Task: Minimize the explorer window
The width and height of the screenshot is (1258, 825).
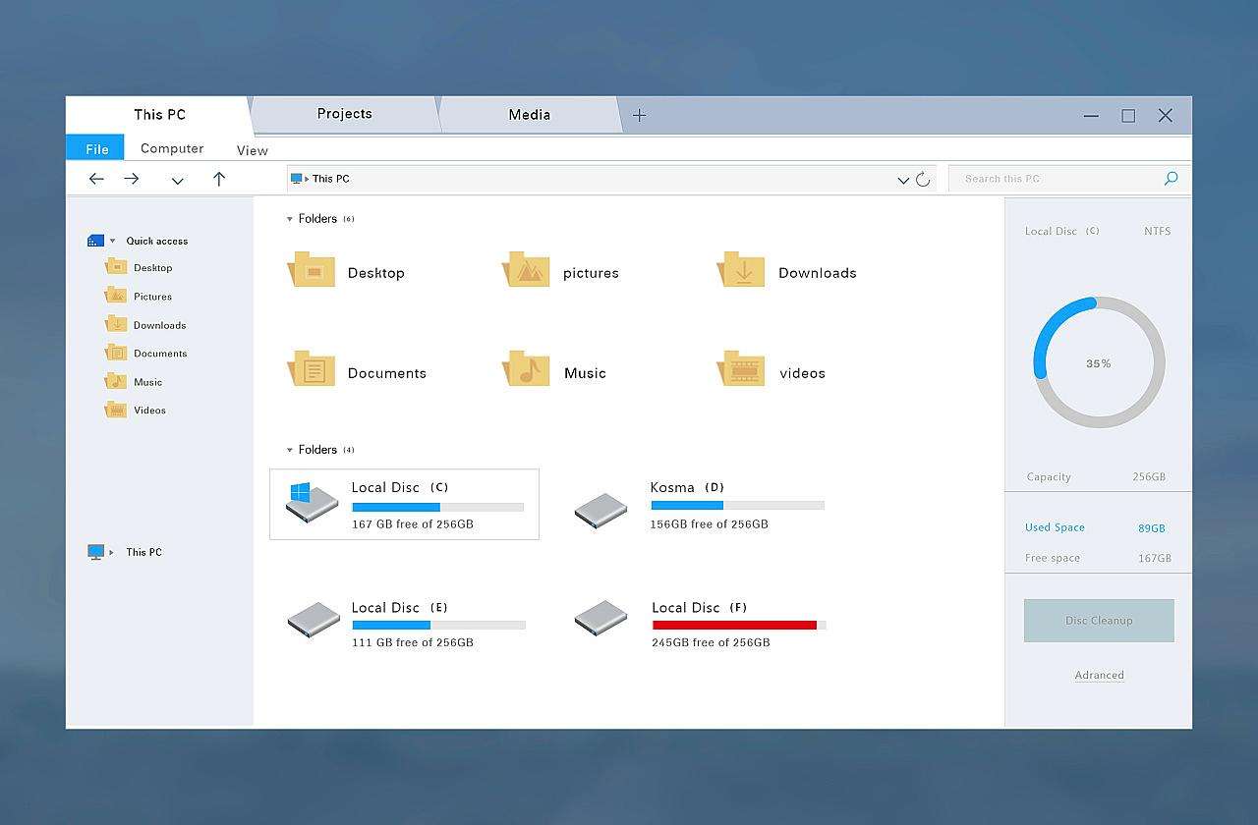Action: pos(1091,116)
